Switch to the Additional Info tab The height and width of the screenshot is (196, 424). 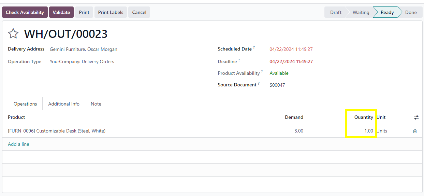tap(64, 104)
